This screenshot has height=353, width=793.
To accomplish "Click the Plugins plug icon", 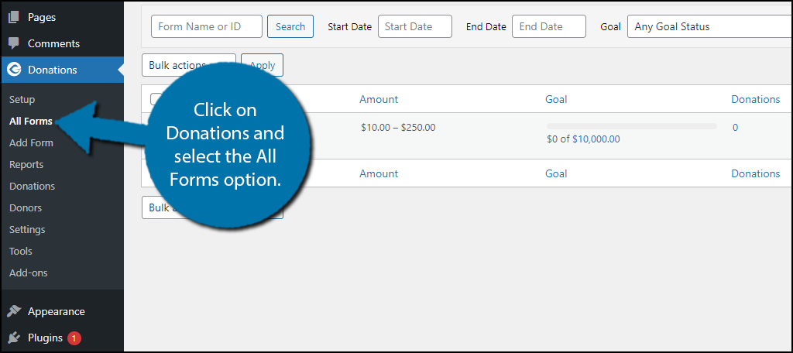I will pyautogui.click(x=14, y=338).
